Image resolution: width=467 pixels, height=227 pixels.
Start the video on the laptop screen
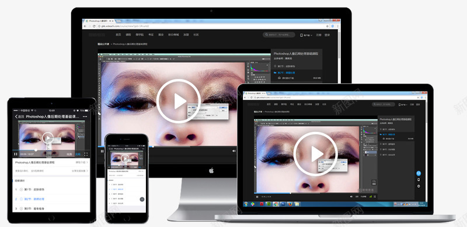tap(315, 153)
